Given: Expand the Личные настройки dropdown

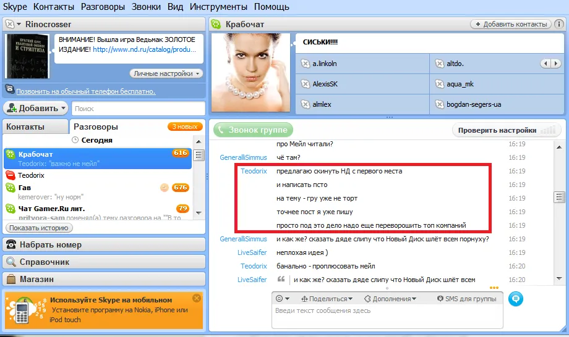Looking at the screenshot, I should 166,73.
